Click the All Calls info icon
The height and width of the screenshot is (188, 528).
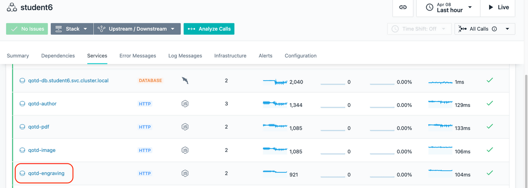tap(495, 29)
